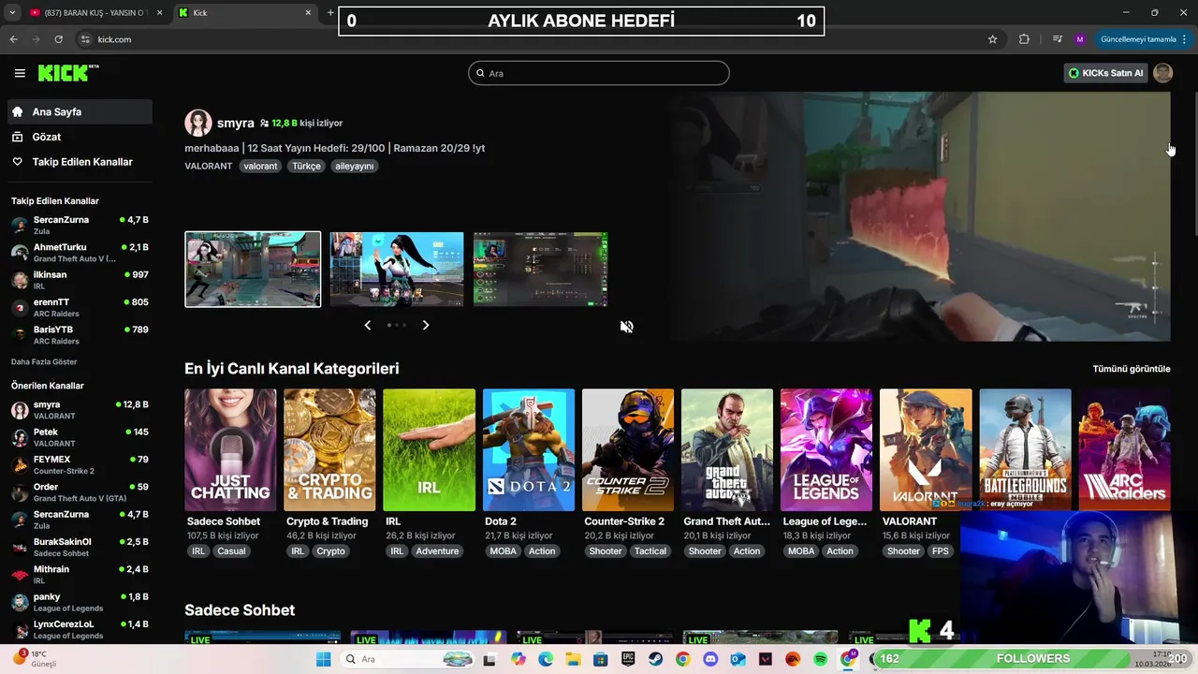Switch to the YouTube BARAN KUŞ tab

coord(94,13)
